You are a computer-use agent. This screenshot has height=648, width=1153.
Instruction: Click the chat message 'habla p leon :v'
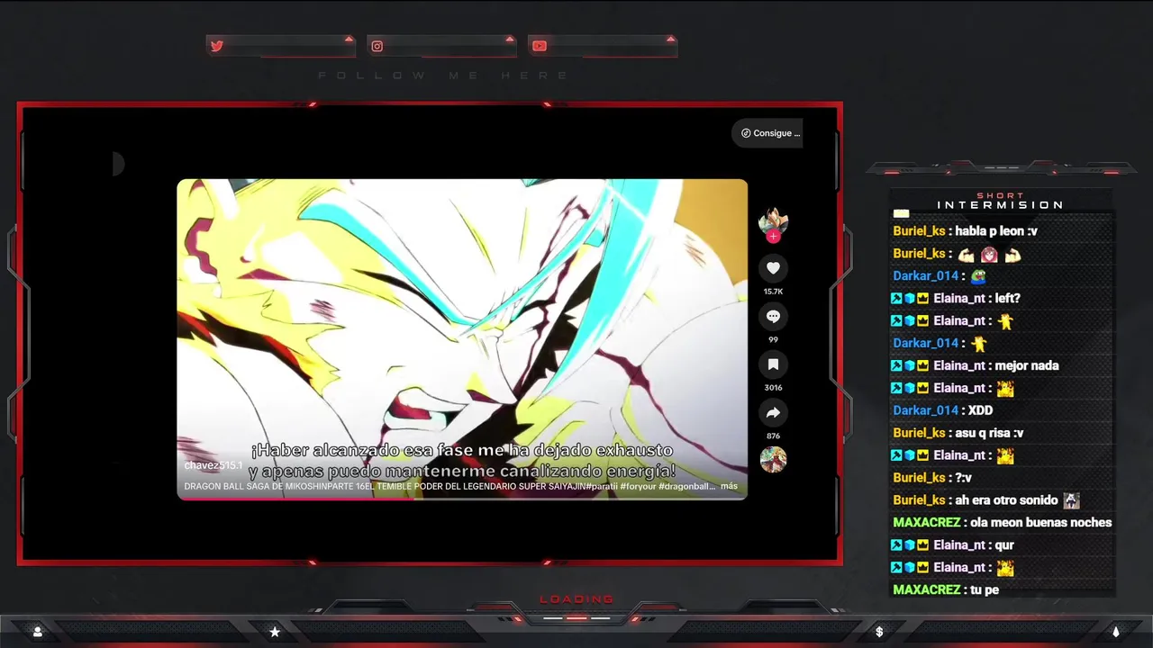996,231
